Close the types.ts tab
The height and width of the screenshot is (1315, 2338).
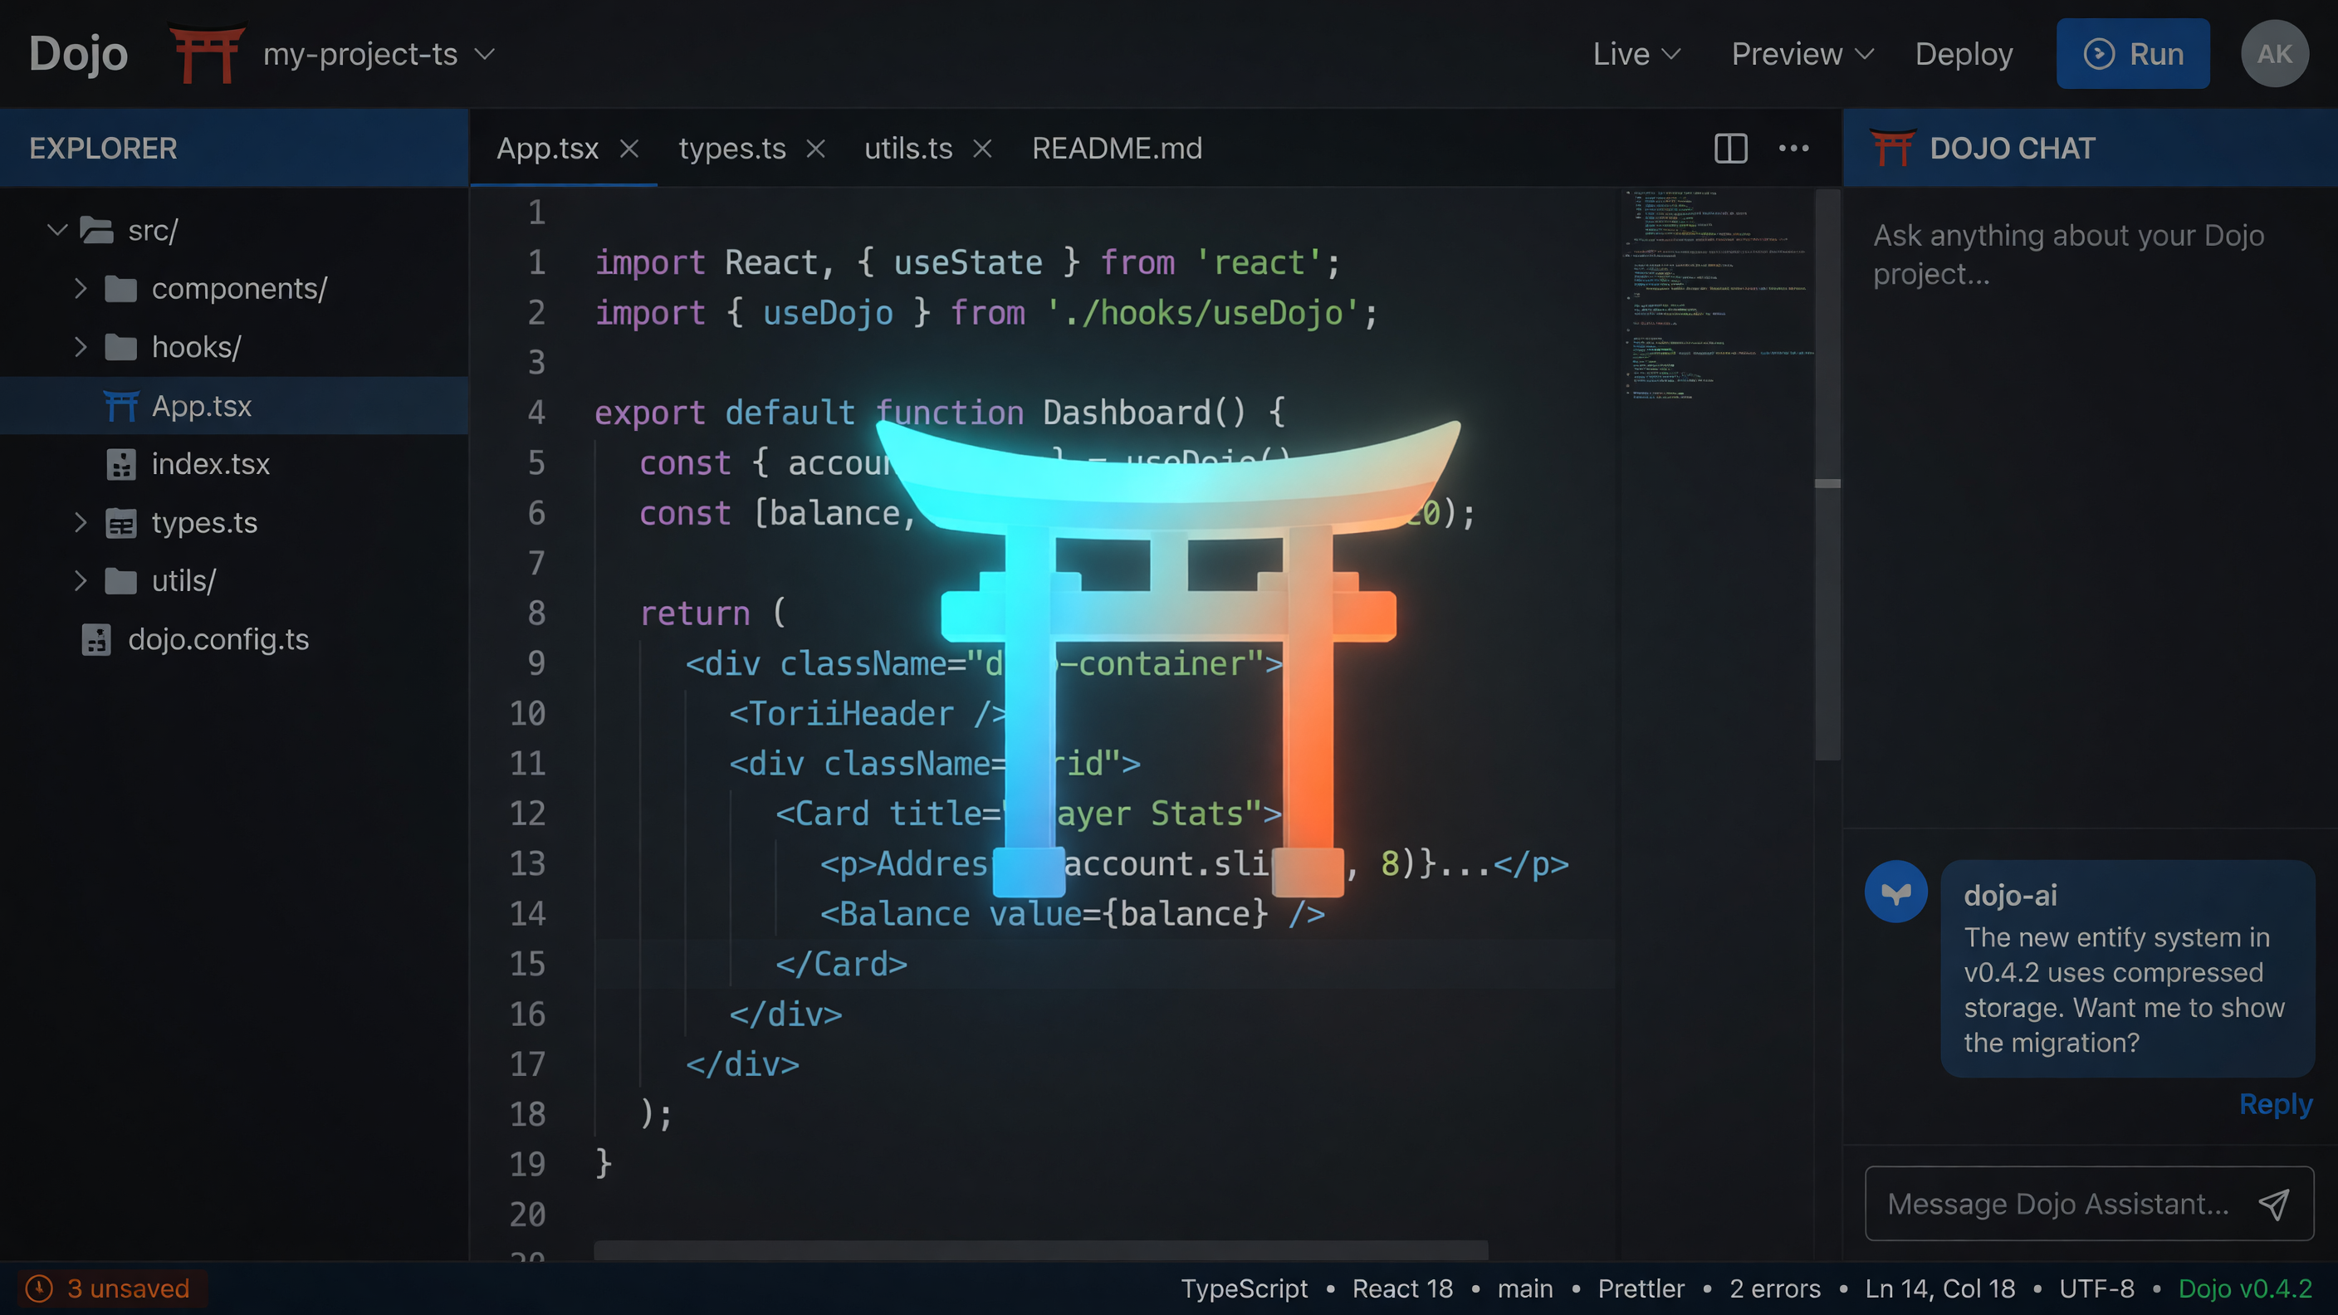[x=816, y=148]
